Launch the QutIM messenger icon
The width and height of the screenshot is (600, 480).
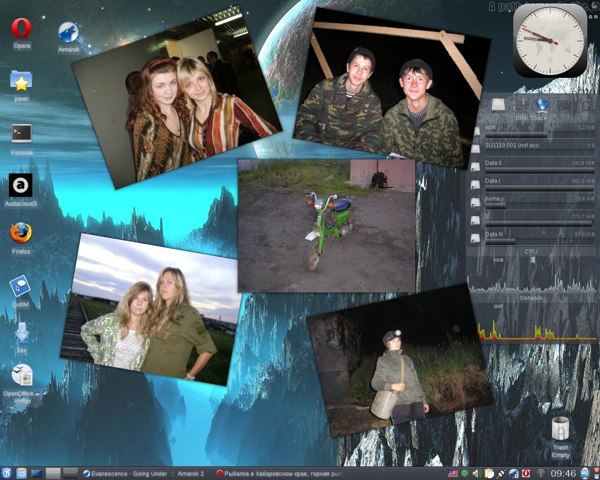point(20,286)
